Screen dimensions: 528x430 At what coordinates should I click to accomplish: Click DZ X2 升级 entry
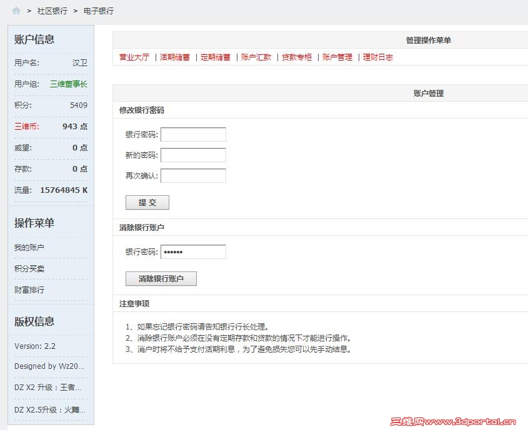point(47,388)
